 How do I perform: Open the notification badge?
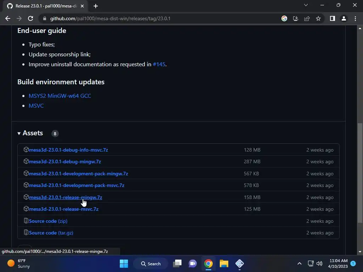click(x=353, y=263)
